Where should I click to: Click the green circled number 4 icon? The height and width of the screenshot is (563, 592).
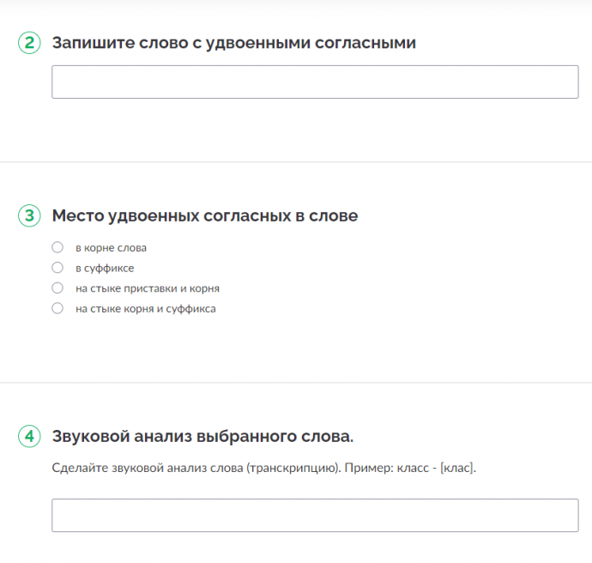coord(29,436)
